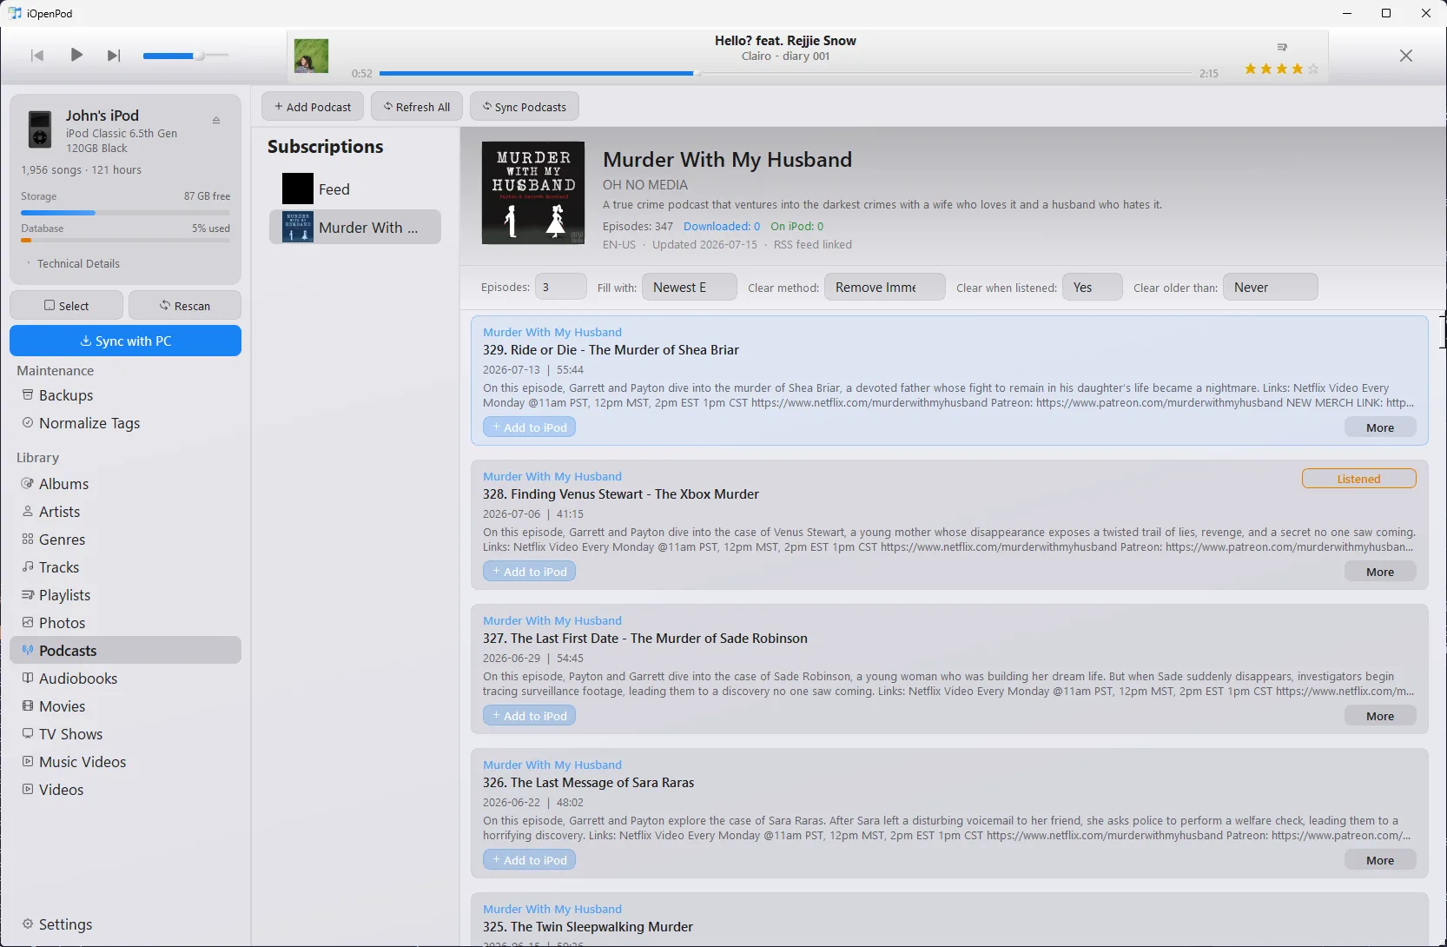Click More on episode 329 Ride or Die
Viewport: 1447px width, 947px height.
click(x=1380, y=427)
